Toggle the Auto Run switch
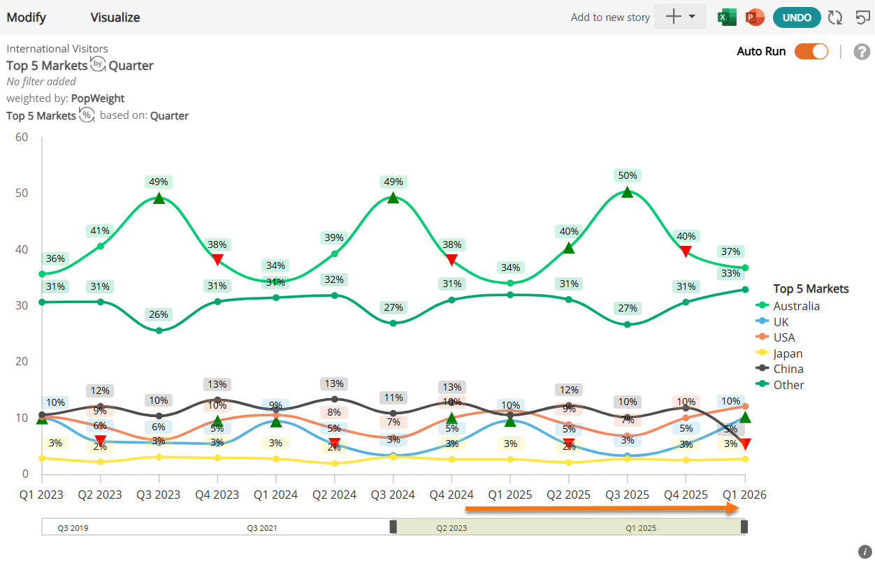The image size is (875, 563). point(811,52)
